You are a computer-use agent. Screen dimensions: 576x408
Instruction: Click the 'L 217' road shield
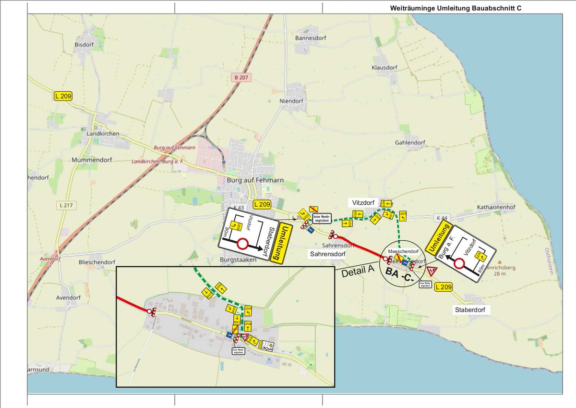(x=67, y=206)
